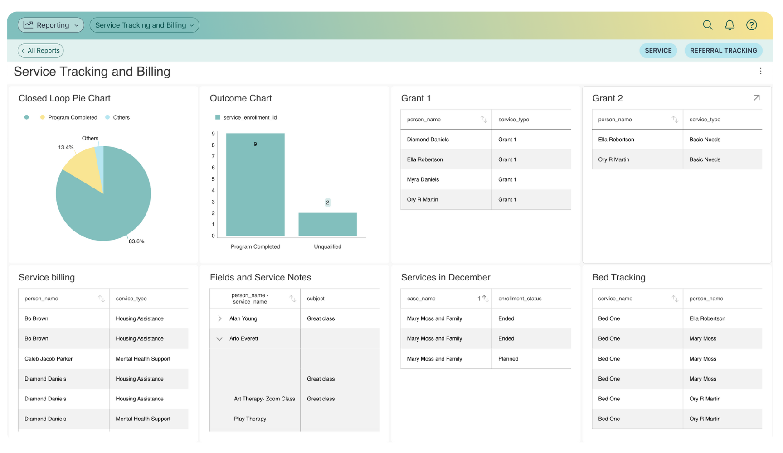
Task: Switch to the SERVICE tab
Action: (x=658, y=50)
